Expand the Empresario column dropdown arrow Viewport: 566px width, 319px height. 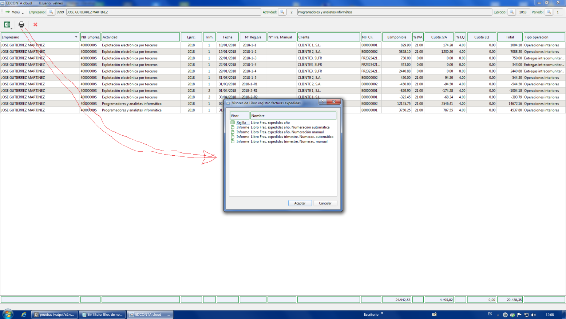(76, 37)
